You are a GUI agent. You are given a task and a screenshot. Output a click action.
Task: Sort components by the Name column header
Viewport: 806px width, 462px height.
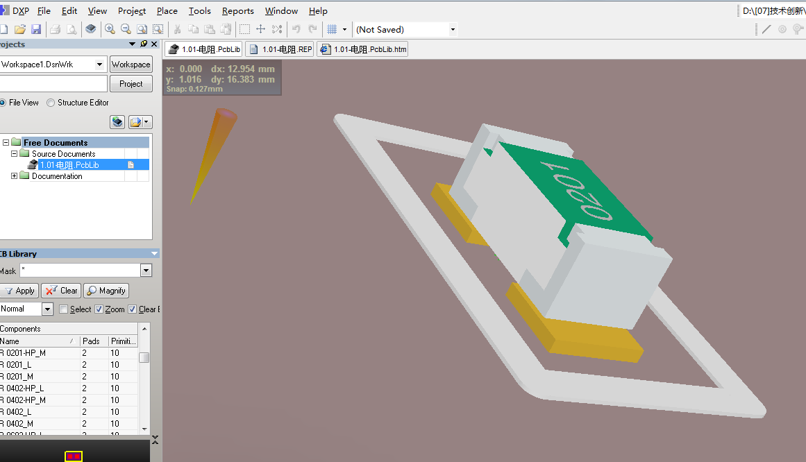(40, 341)
